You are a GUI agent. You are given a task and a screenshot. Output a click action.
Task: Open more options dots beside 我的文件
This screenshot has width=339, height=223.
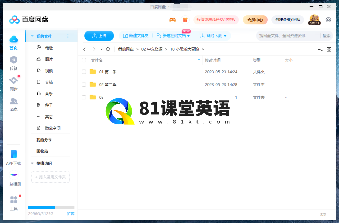pos(68,36)
